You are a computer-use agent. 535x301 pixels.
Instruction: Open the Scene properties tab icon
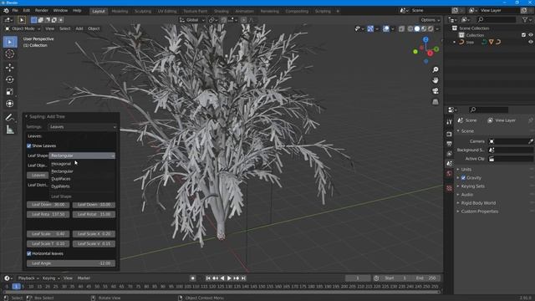(450, 164)
